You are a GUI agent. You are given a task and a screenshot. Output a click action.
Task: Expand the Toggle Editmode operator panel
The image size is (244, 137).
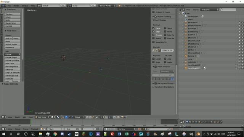10,84
